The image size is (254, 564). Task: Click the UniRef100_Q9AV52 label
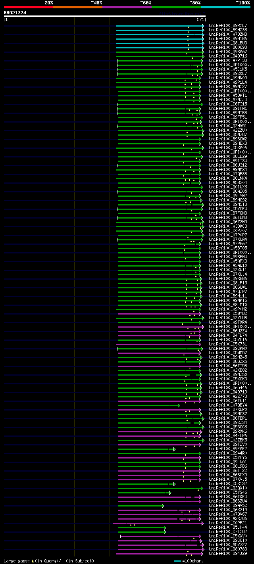click(228, 505)
